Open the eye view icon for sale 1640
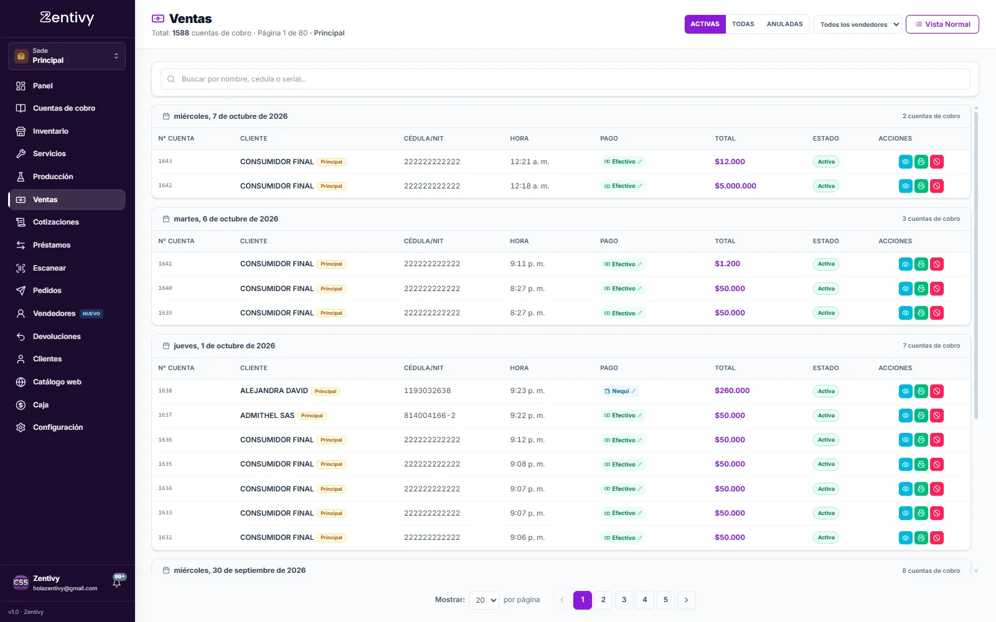 pos(905,289)
